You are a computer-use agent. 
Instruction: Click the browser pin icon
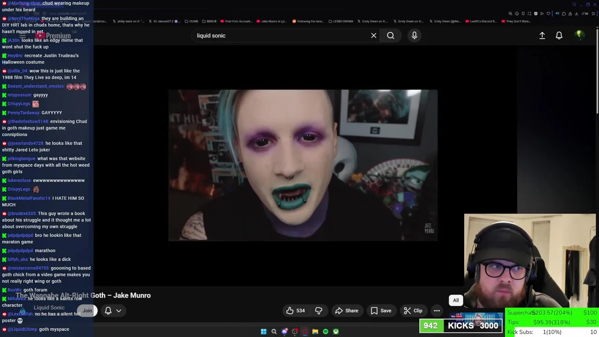click(523, 14)
